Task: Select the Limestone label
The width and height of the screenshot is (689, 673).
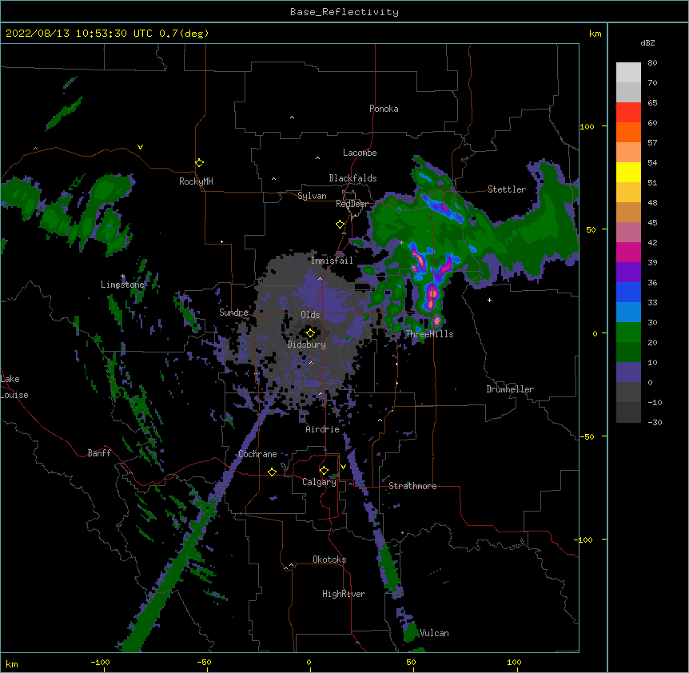Action: coord(122,285)
